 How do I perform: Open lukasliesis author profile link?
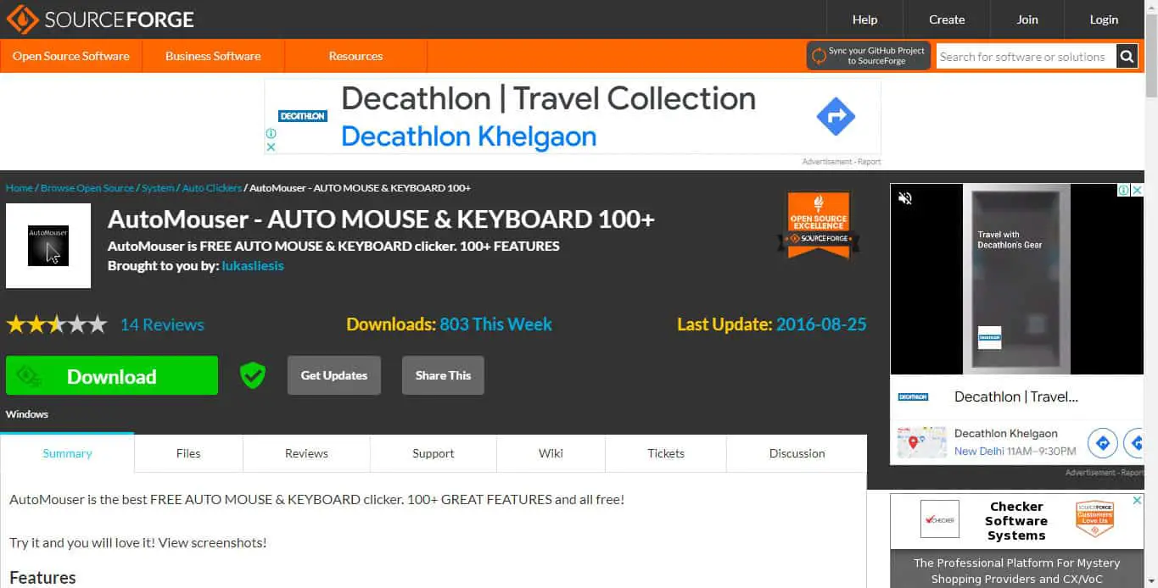click(253, 266)
